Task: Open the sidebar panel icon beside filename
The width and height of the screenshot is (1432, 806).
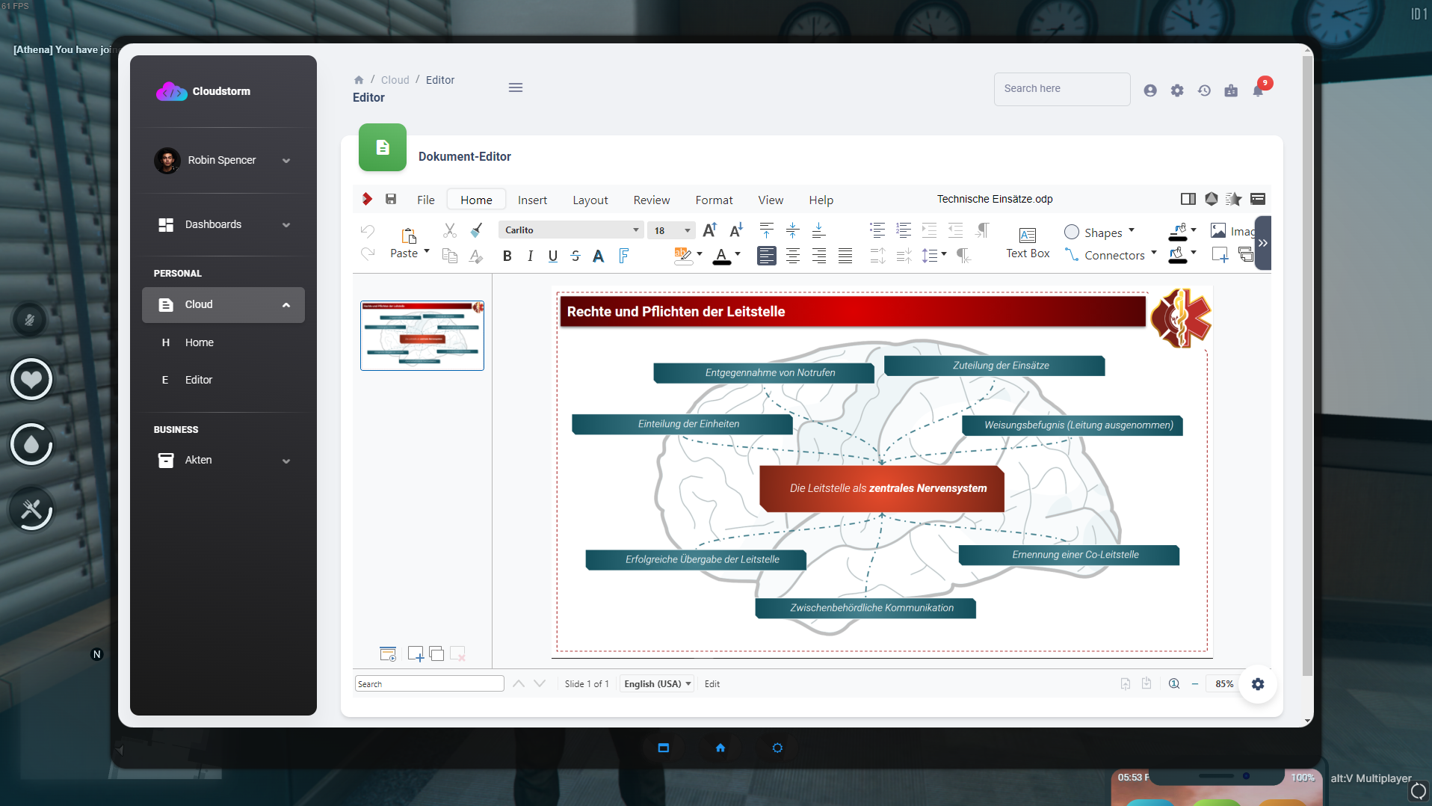Action: pos(1188,199)
